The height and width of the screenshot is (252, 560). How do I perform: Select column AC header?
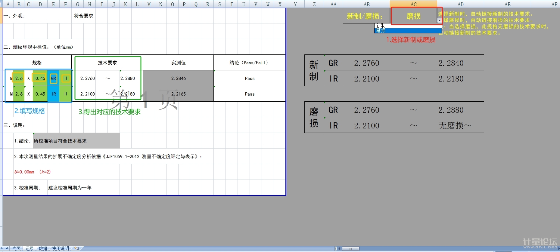tap(413, 4)
